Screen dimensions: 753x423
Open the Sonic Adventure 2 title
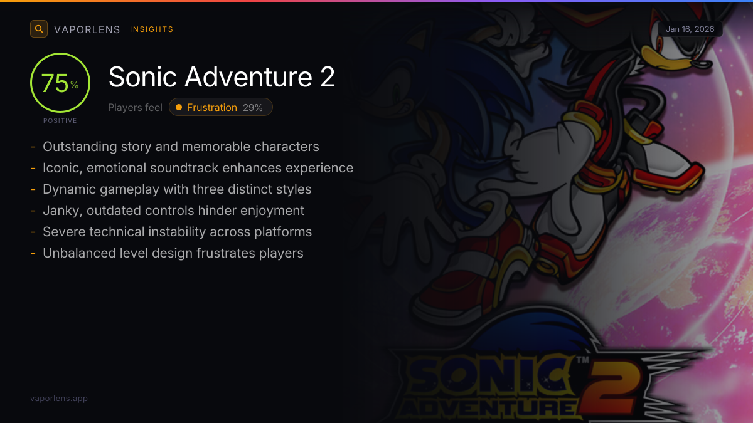(222, 77)
